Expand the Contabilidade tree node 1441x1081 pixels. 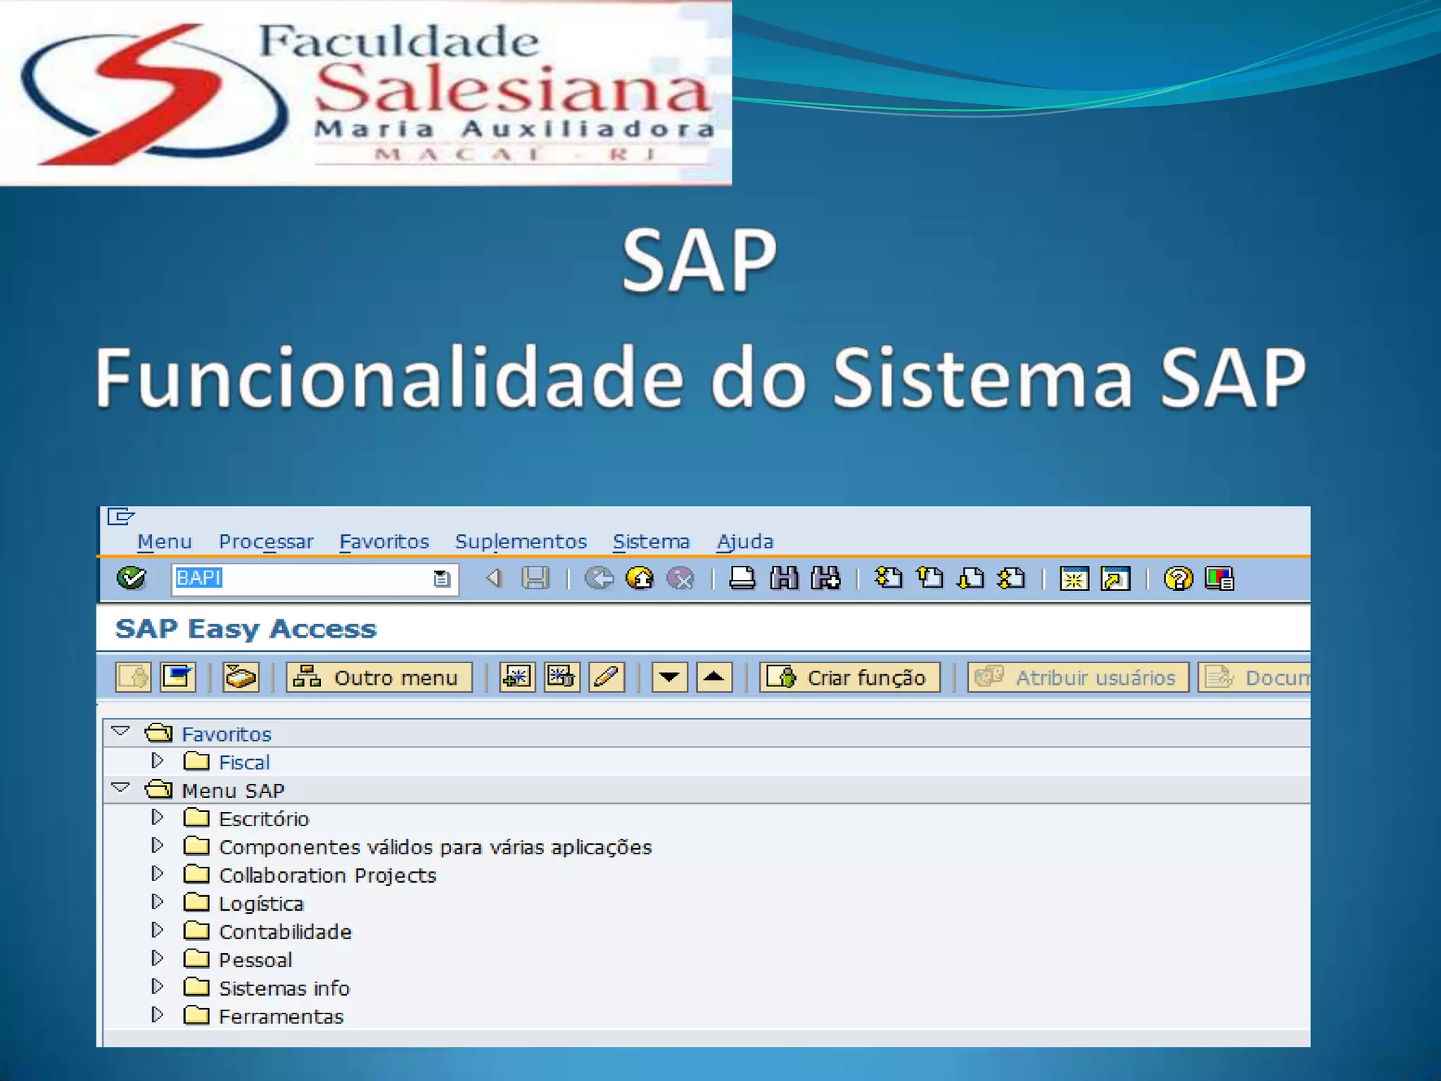coord(158,930)
